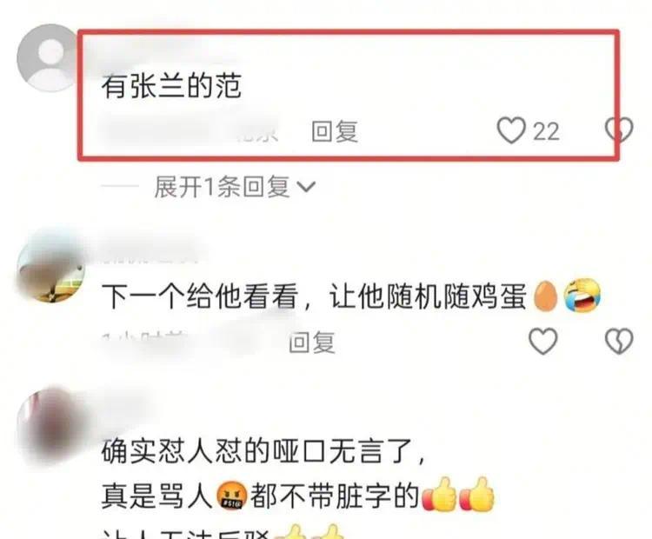Click the egg emoji in second comment
Screen dimensions: 652x539
click(x=545, y=296)
